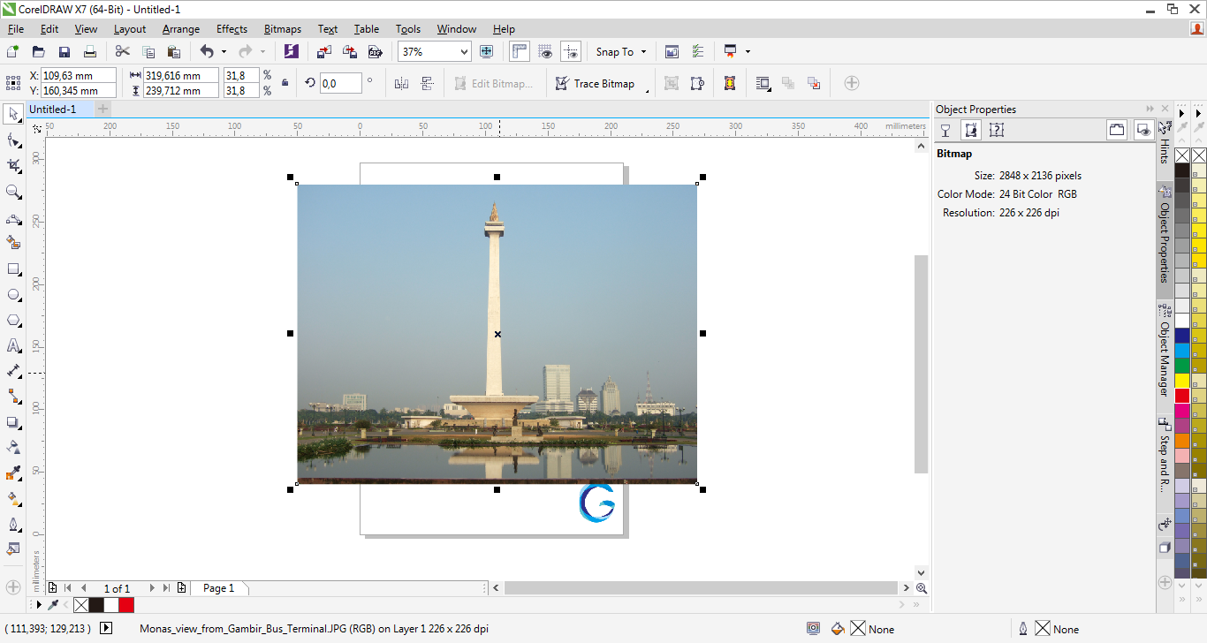Image resolution: width=1207 pixels, height=643 pixels.
Task: Click the Full-screen preview icon
Action: [486, 51]
